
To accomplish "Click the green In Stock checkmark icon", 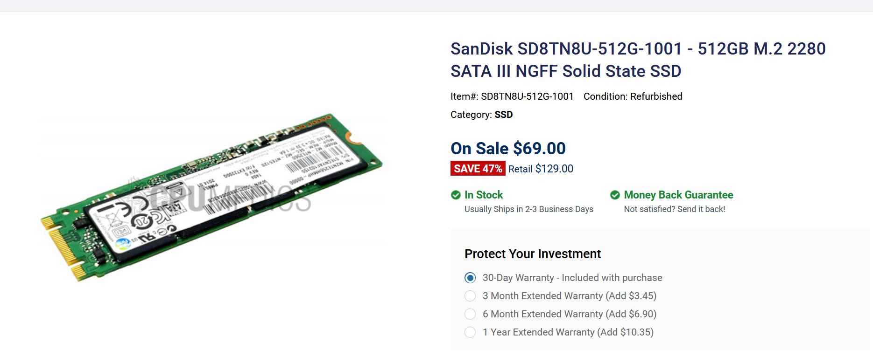I will (456, 195).
